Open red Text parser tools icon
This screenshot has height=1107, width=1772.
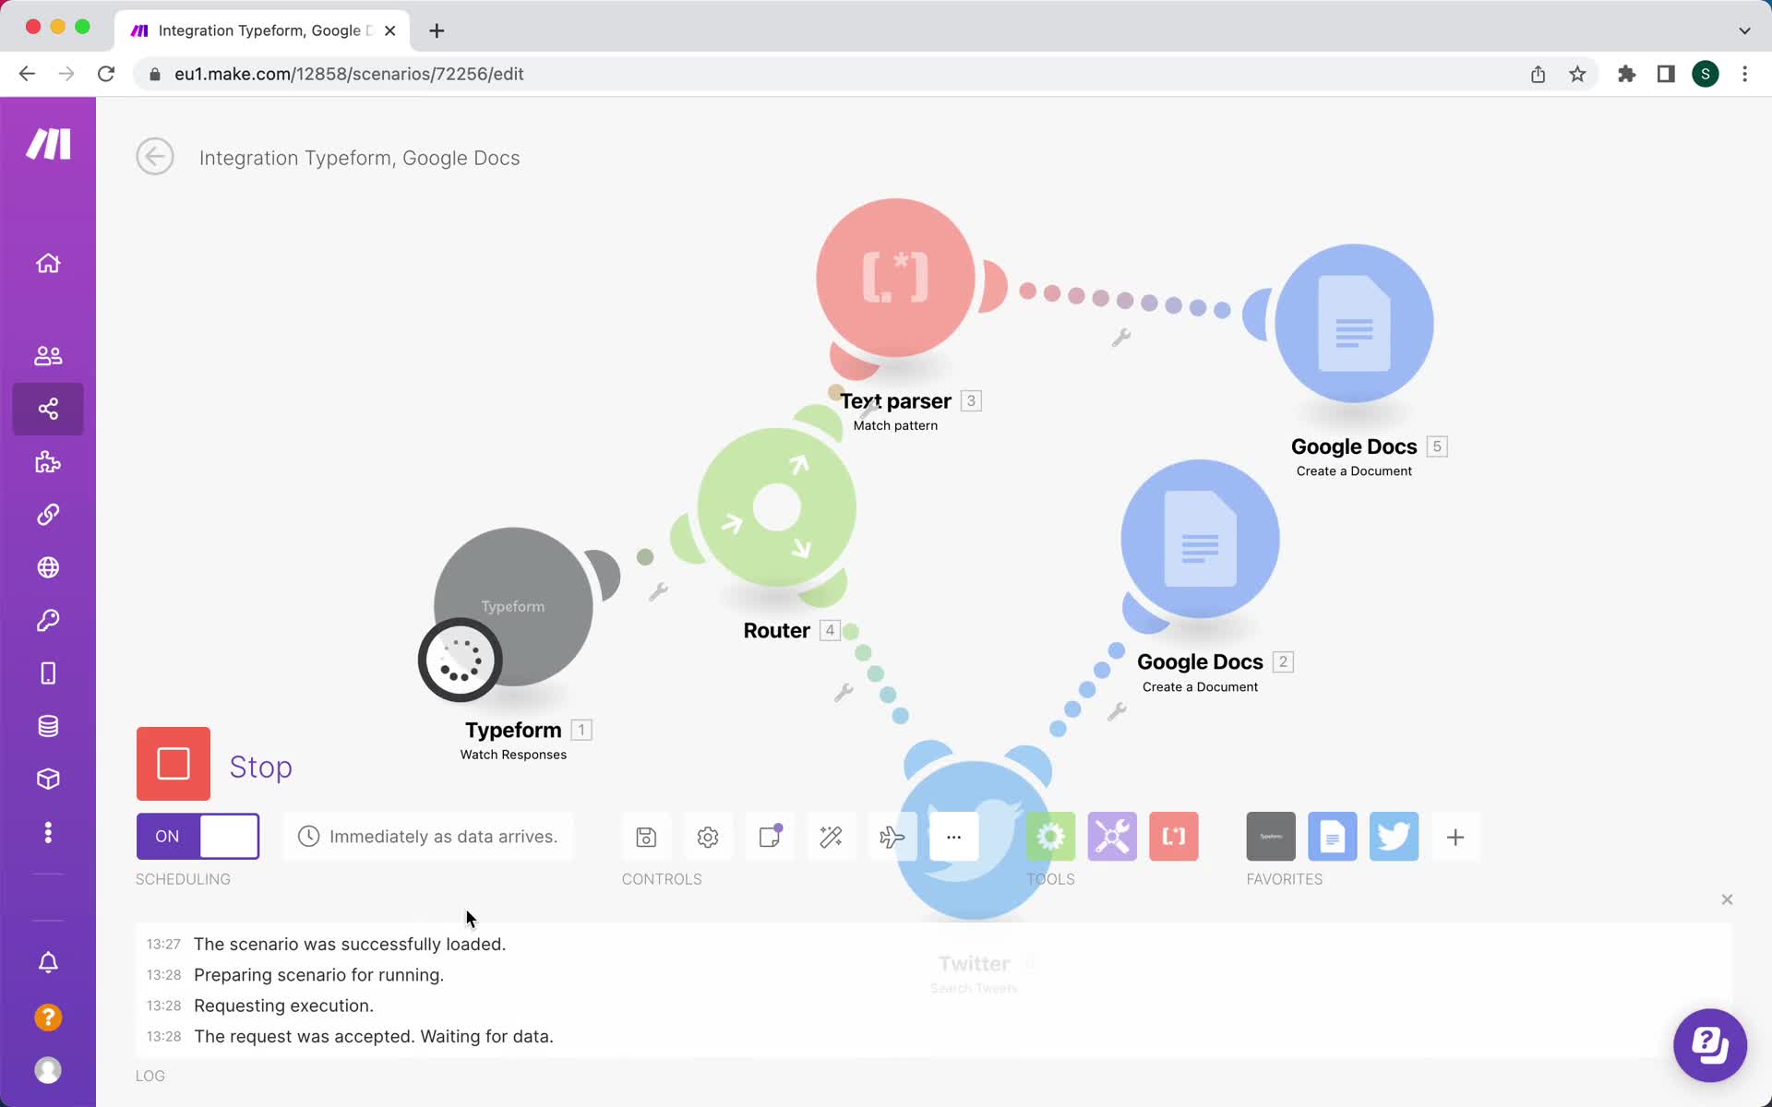tap(1174, 837)
